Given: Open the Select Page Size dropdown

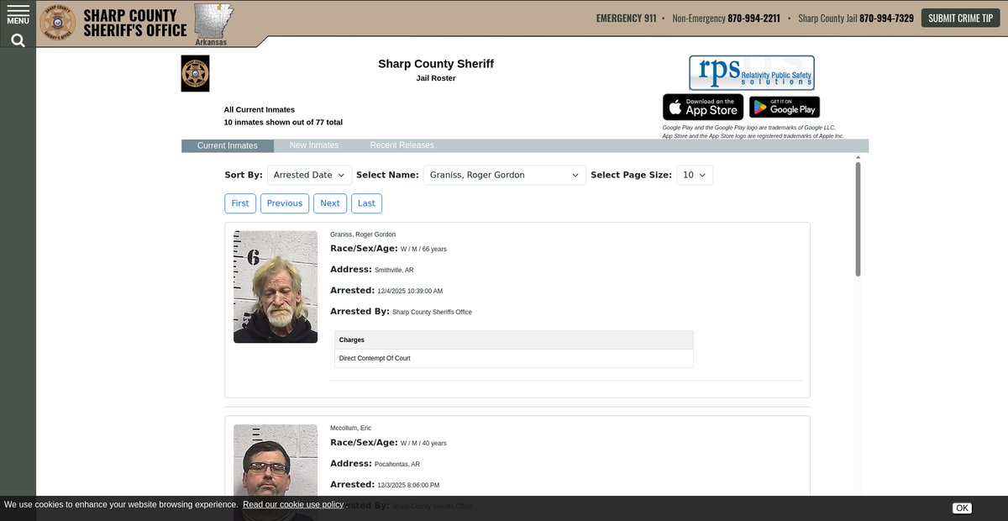Looking at the screenshot, I should click(x=695, y=176).
